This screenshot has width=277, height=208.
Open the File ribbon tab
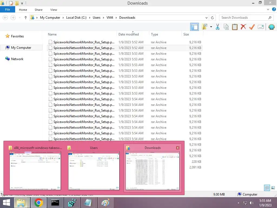(8, 9)
